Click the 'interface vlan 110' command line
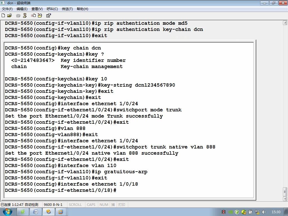288x216 pixels. coord(61,165)
